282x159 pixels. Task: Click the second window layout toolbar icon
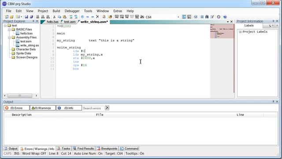(x=189, y=17)
